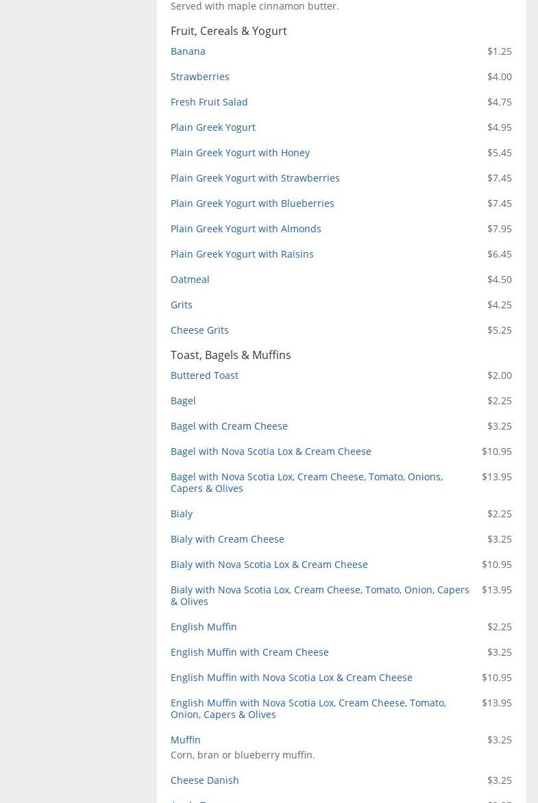The width and height of the screenshot is (538, 803).
Task: Open Bialy with Cream Cheese
Action: pos(227,539)
